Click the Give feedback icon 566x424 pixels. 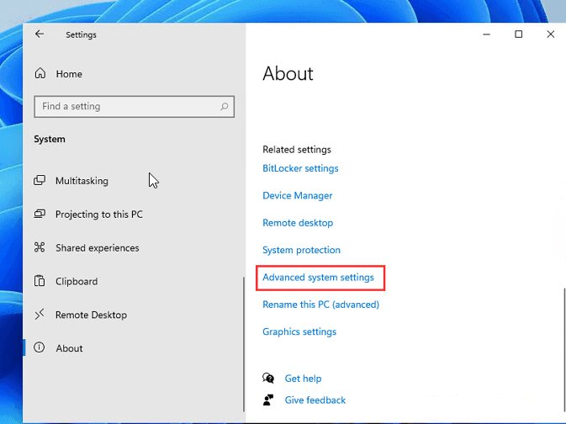[268, 400]
